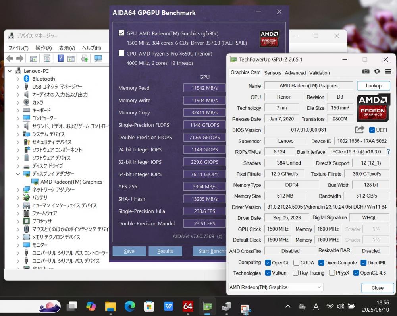Click the Single-Precision FLOPS 1148 GFLOPS value

pos(204,125)
